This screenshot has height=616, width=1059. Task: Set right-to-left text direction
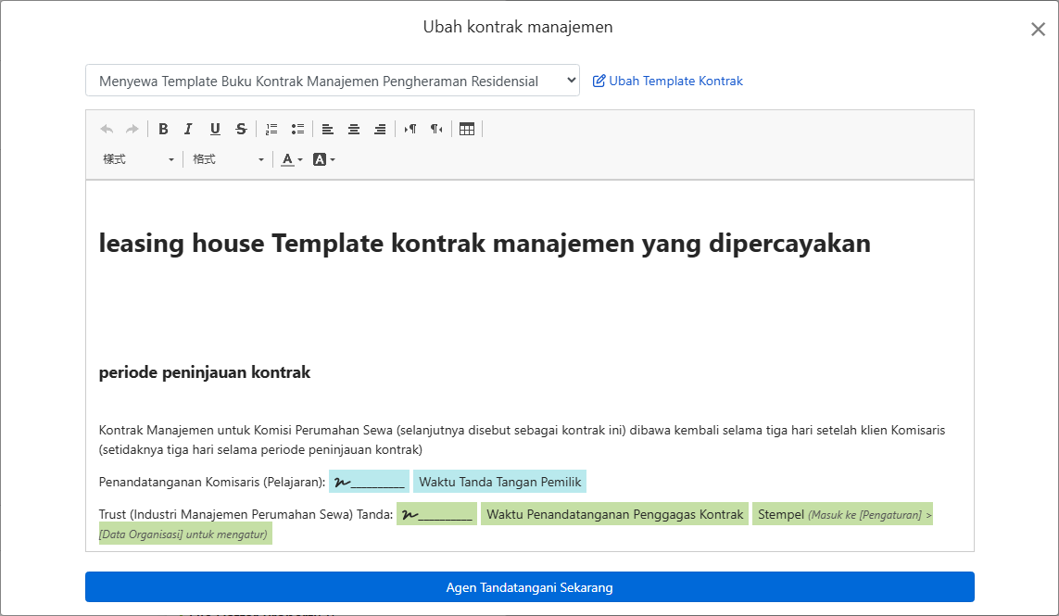pos(436,129)
